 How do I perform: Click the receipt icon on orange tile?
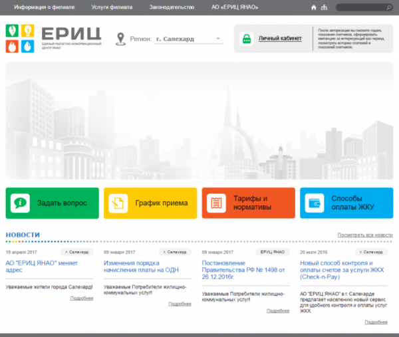pos(216,203)
